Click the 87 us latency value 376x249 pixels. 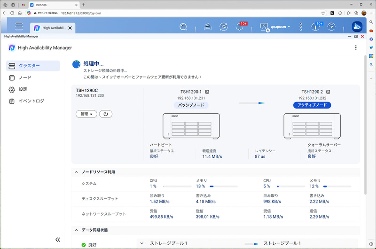(260, 156)
